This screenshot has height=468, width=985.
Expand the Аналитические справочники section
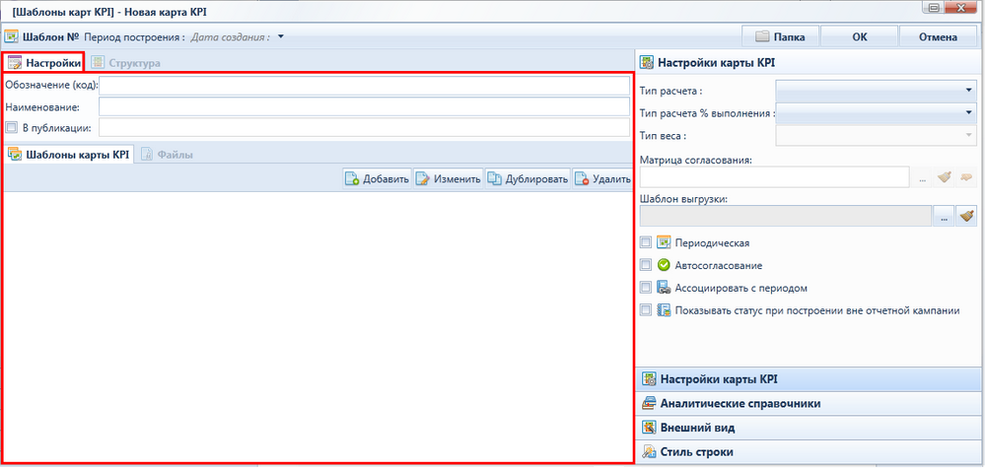pyautogui.click(x=809, y=403)
